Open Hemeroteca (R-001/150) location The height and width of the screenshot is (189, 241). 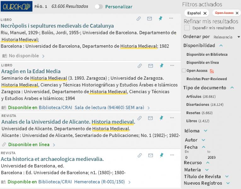(x=99, y=182)
